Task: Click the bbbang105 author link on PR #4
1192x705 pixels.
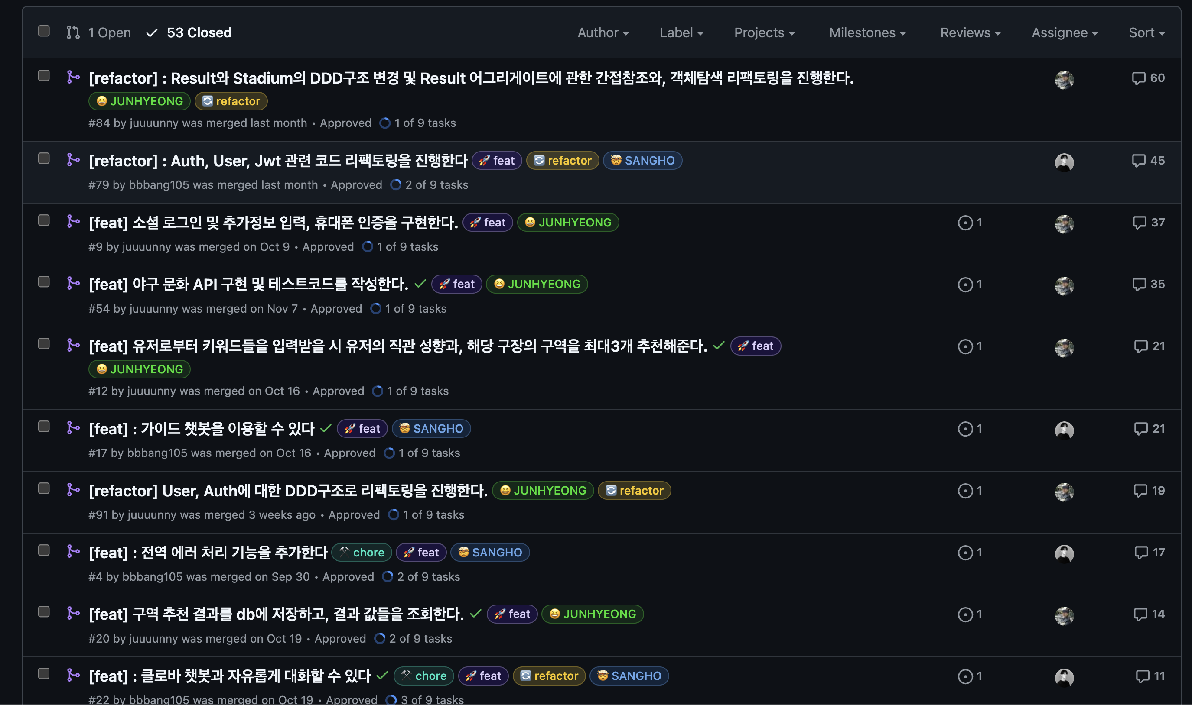Action: (x=152, y=577)
